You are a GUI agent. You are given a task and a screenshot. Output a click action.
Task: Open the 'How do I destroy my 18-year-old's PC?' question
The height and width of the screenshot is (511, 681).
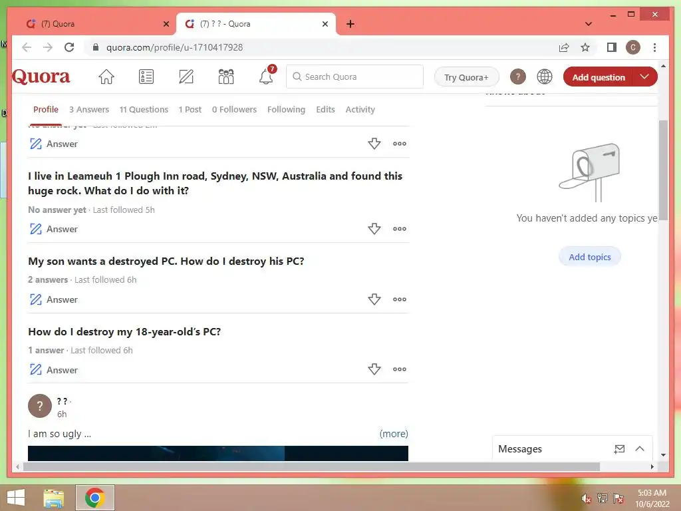point(124,331)
